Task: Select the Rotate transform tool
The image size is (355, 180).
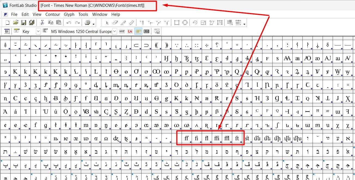Action: coord(195,23)
